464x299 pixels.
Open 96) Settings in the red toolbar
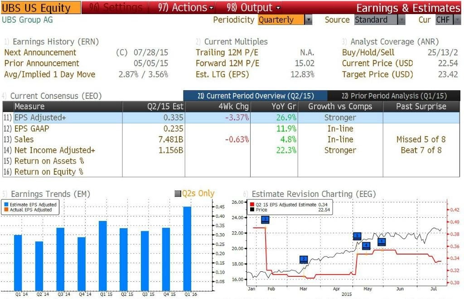click(x=116, y=7)
